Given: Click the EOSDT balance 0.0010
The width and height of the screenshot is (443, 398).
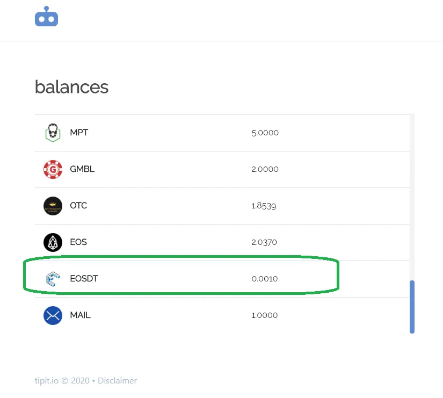Looking at the screenshot, I should coord(265,279).
